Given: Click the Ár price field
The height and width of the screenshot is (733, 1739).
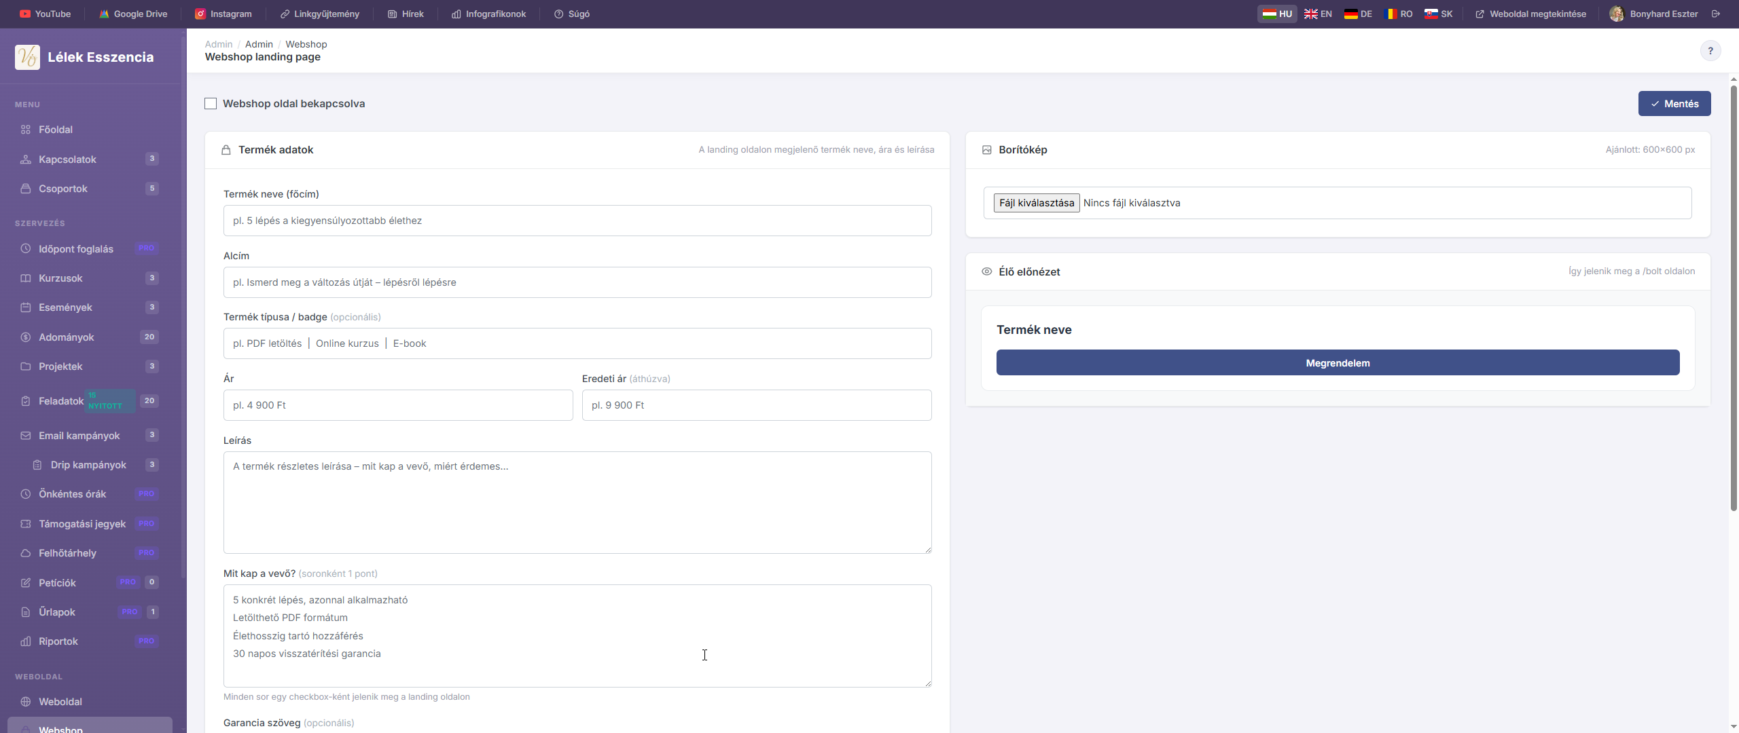Looking at the screenshot, I should point(398,405).
